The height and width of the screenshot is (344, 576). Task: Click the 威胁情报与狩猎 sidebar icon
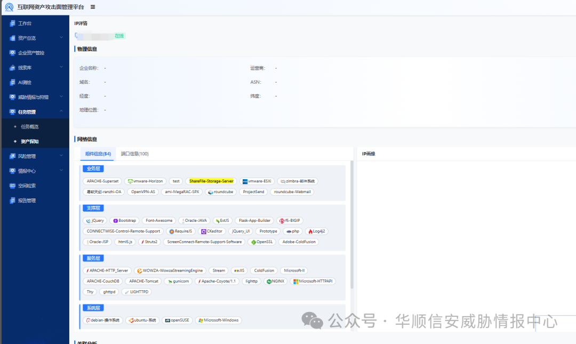12,97
